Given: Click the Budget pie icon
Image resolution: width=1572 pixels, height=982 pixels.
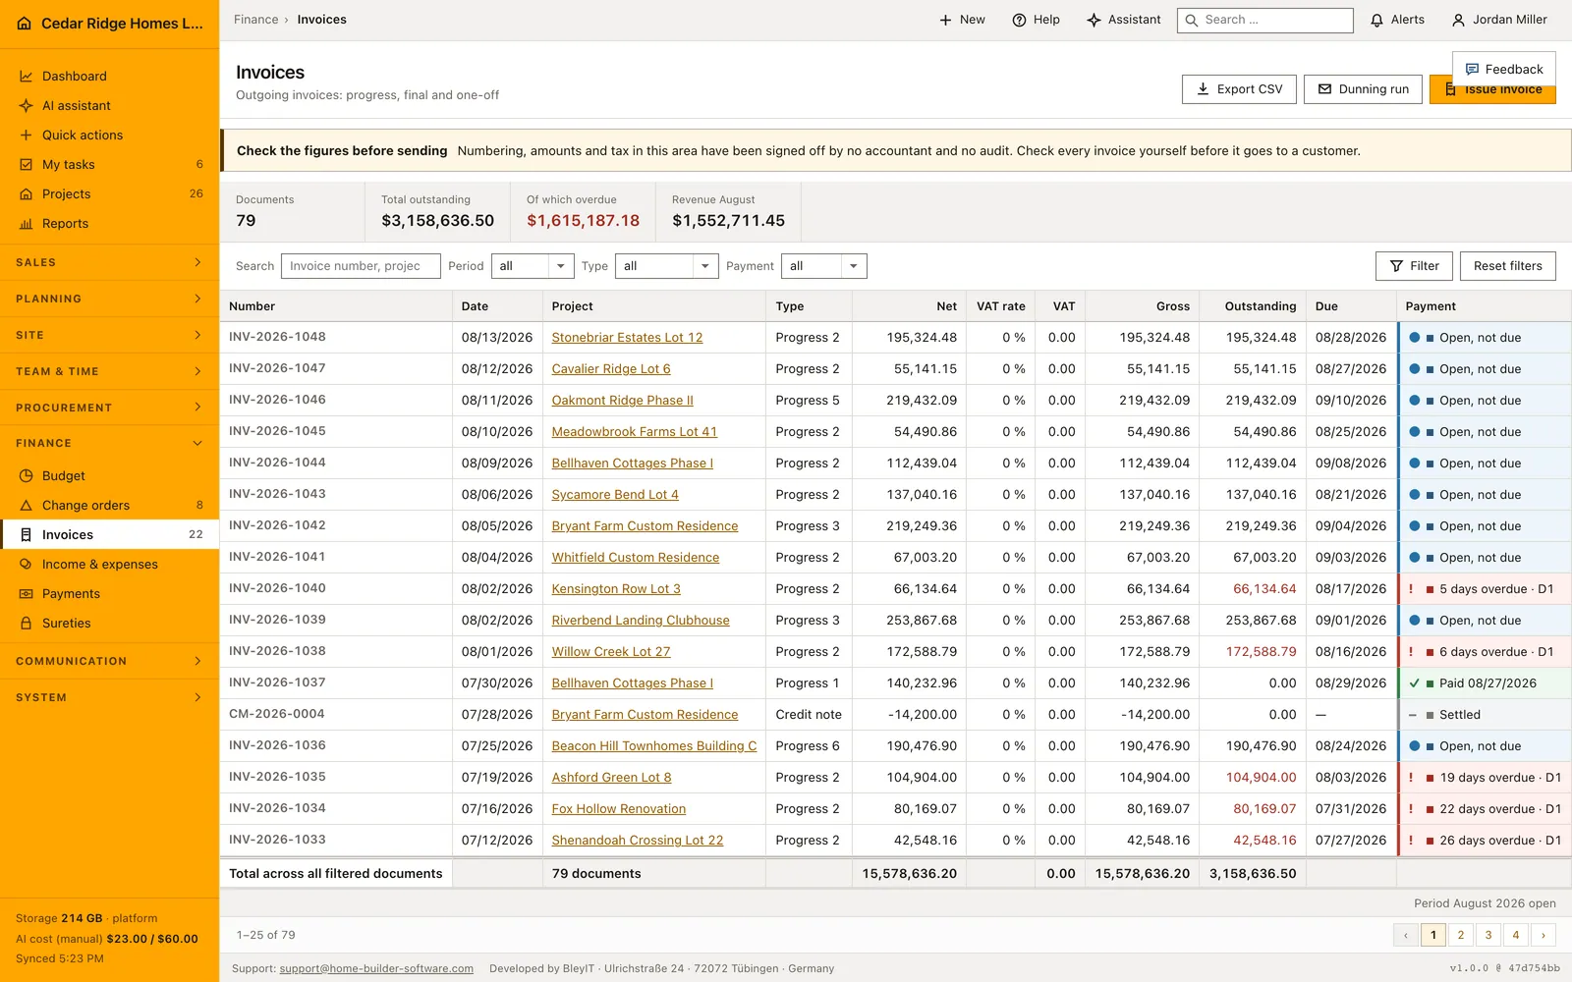Looking at the screenshot, I should 27,475.
